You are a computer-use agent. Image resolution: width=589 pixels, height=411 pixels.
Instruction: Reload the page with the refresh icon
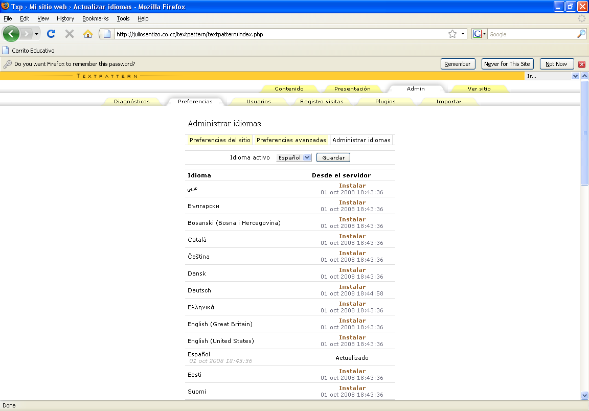coord(51,34)
